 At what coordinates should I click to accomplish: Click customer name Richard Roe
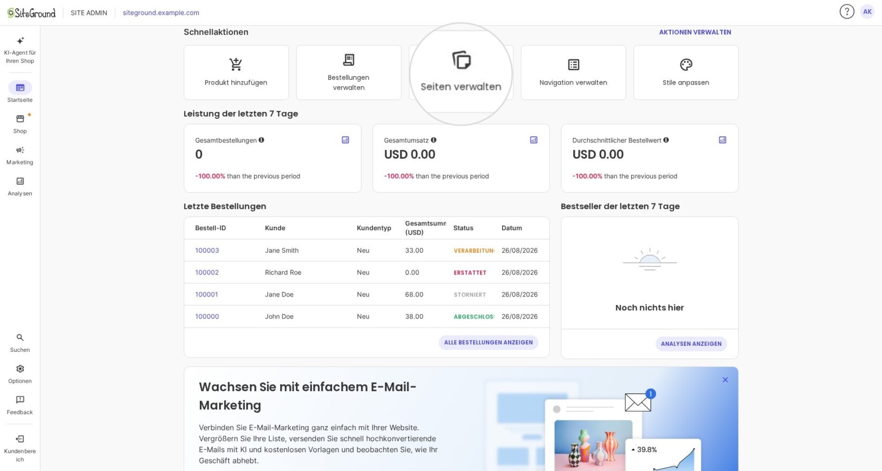pyautogui.click(x=283, y=272)
